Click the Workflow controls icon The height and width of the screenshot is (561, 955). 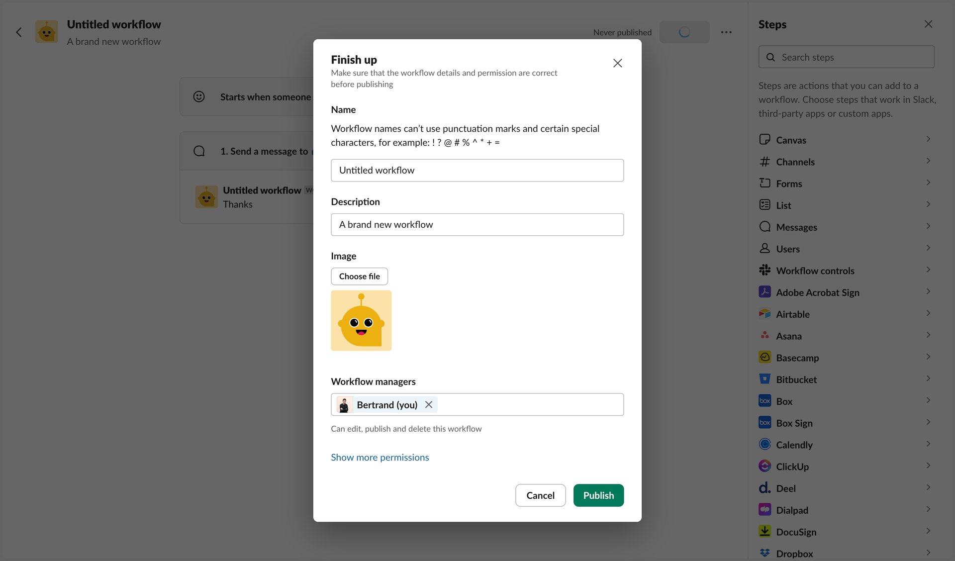pos(764,270)
